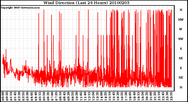Click the 17:30 time axis label
This screenshot has height=102, width=188.
pyautogui.click(x=126, y=97)
